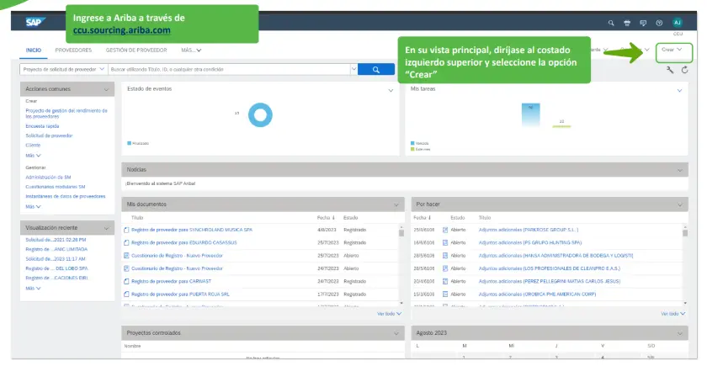Collapse the Proyectos controlados section
This screenshot has height=366, width=707.
(x=396, y=333)
